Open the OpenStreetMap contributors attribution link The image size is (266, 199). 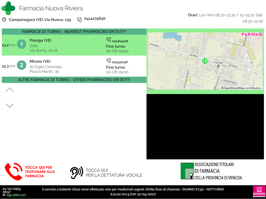tap(241, 88)
